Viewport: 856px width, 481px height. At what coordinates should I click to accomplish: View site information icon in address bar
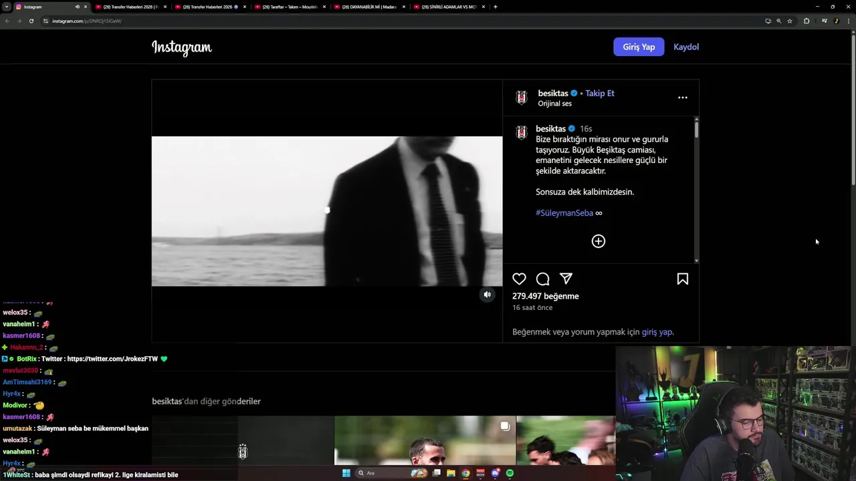(x=46, y=21)
